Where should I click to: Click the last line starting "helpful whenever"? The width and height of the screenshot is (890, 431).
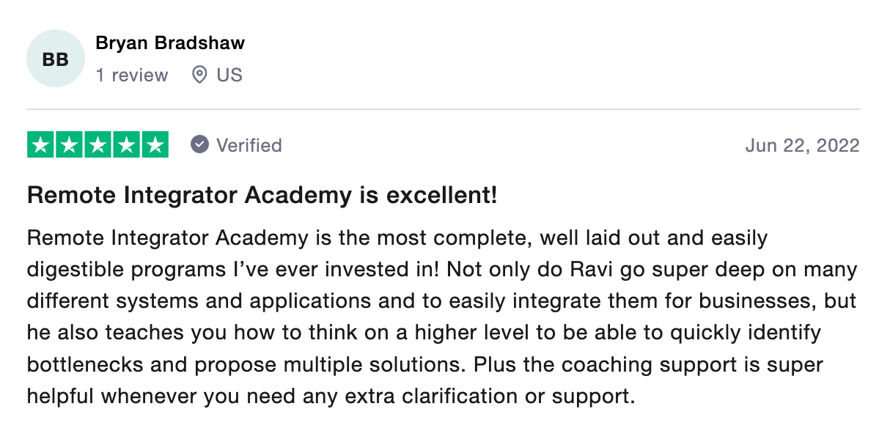click(330, 397)
